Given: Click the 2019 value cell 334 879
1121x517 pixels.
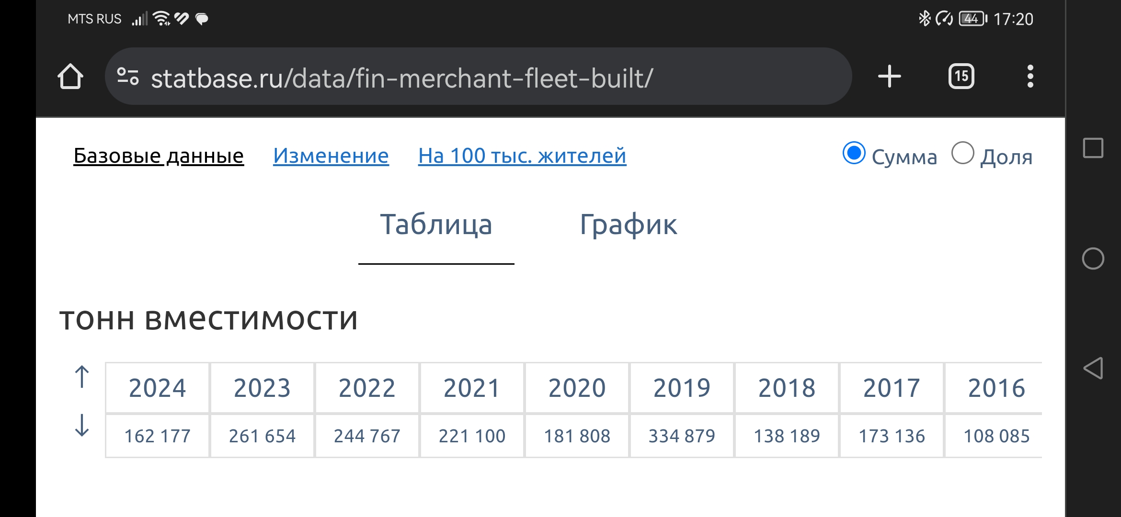Looking at the screenshot, I should point(682,436).
